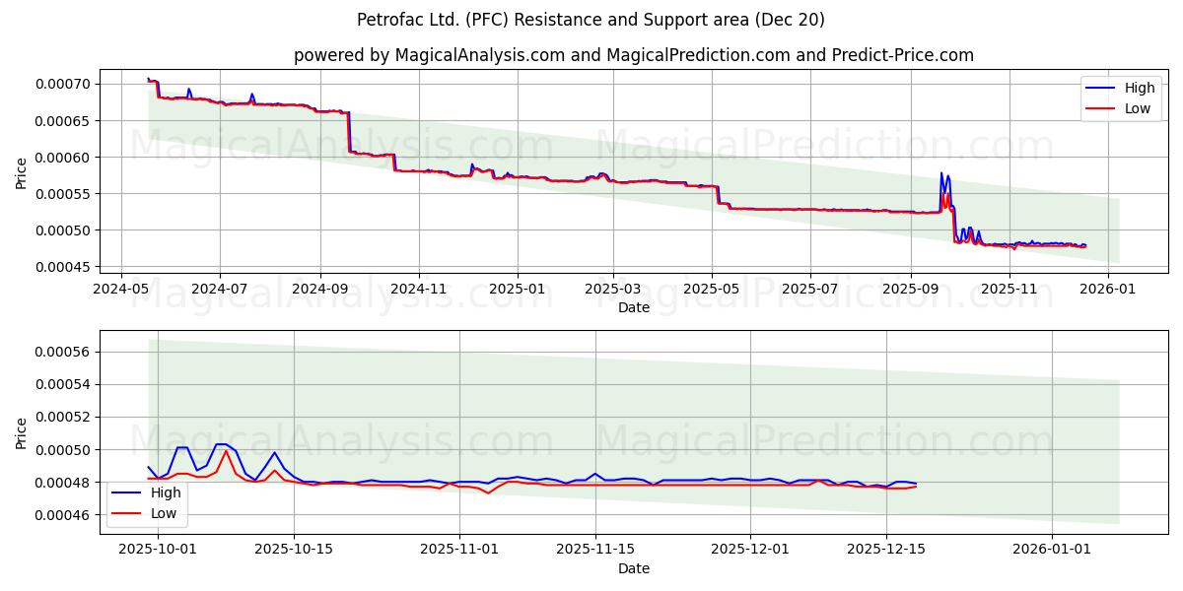Click 'Low' in the top chart legend
This screenshot has height=591, width=1183.
pos(1138,108)
